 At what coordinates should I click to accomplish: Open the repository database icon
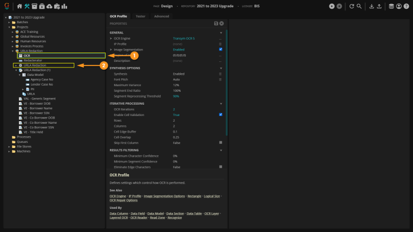click(x=391, y=6)
